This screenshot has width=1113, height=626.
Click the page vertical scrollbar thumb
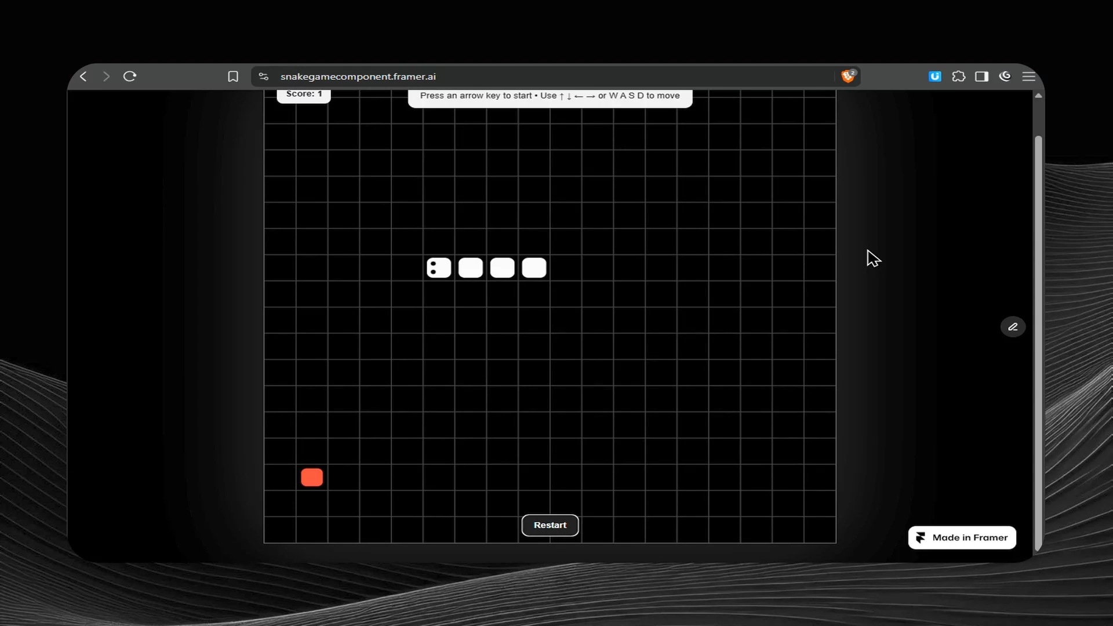tap(1038, 342)
